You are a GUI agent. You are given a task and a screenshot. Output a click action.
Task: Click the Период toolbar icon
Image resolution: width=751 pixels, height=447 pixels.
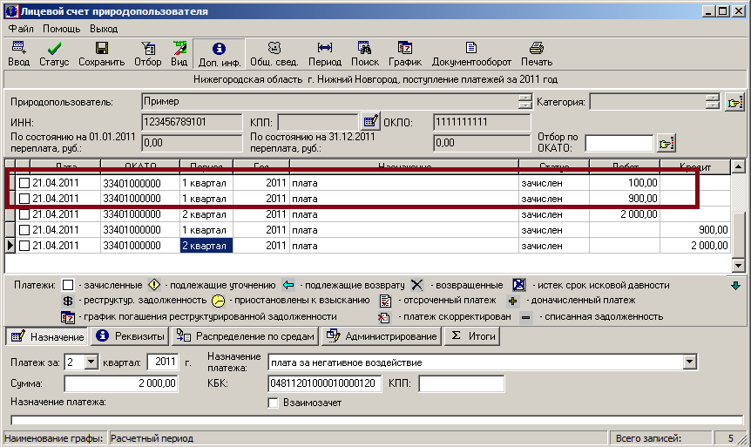324,54
